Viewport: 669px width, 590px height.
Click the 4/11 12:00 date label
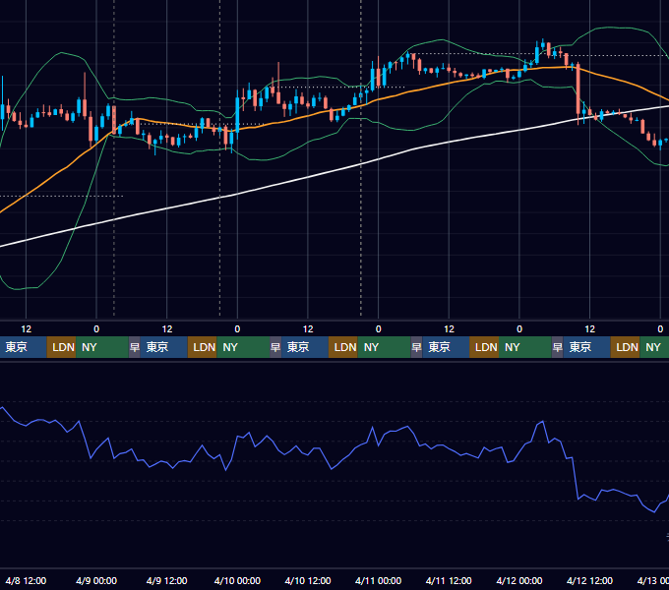[449, 580]
